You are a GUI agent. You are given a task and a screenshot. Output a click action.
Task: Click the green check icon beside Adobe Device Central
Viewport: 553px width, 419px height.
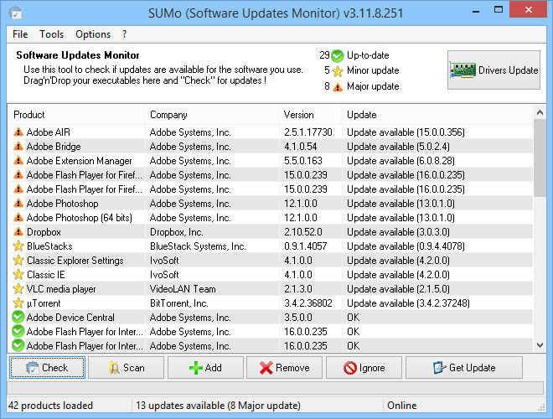(18, 318)
